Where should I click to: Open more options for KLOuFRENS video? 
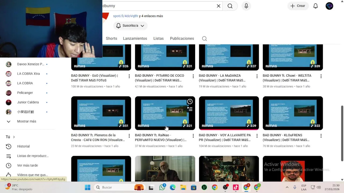pos(321,136)
